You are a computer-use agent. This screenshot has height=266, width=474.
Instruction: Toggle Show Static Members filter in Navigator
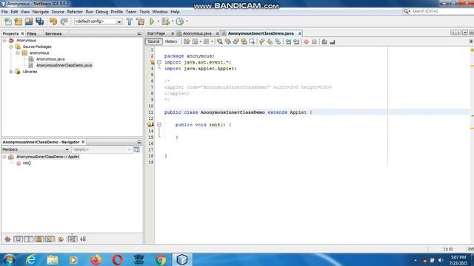click(x=29, y=239)
